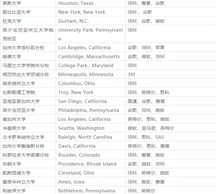Select the 微软、亚马逊、英特尔 companies cell

click(x=151, y=128)
